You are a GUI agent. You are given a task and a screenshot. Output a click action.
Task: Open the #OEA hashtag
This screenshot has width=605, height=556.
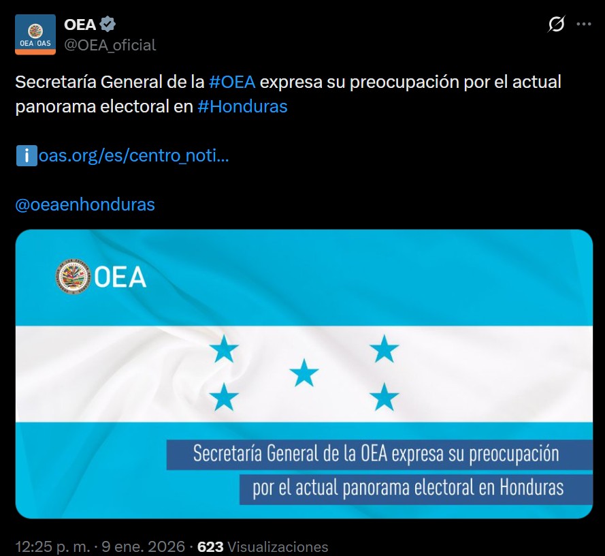point(233,82)
